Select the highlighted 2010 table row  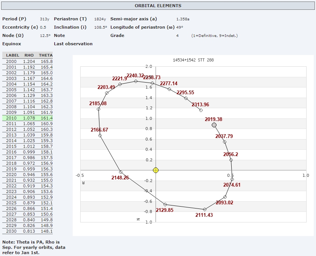(28, 118)
